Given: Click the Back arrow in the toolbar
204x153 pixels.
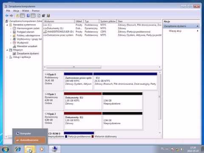Looking at the screenshot, I should pos(7,16).
